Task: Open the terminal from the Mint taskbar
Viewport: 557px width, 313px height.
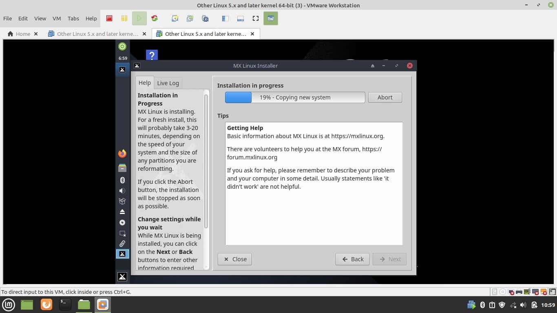Action: tap(65, 304)
